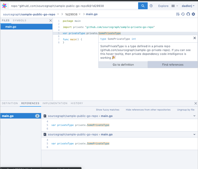Open second result's main.go file link
The width and height of the screenshot is (198, 169).
[107, 134]
